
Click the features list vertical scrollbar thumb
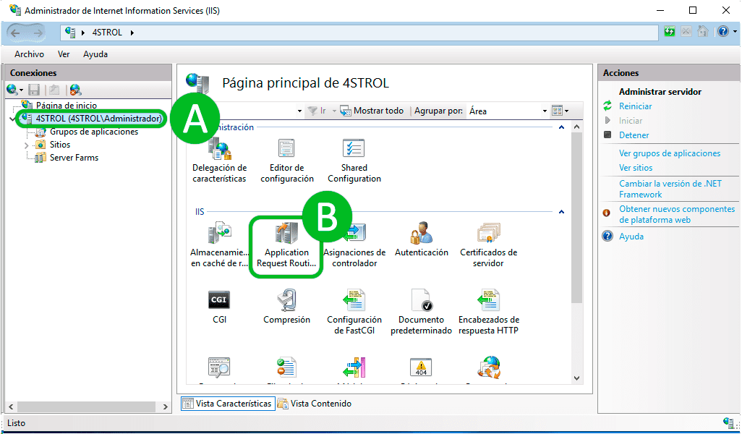point(576,218)
